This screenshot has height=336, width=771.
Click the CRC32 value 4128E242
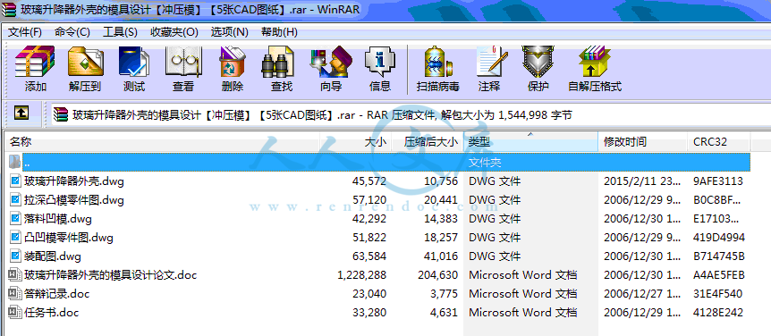click(x=719, y=313)
